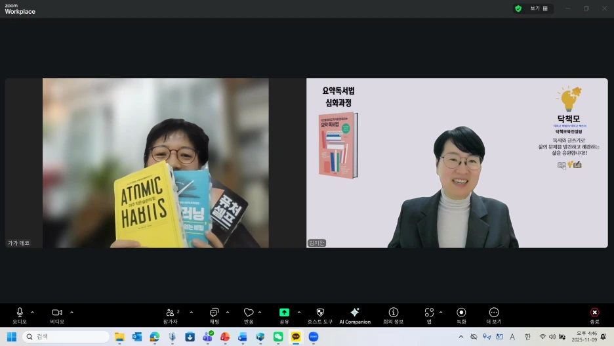Open File Explorer from taskbar
This screenshot has height=346, width=614.
click(x=119, y=337)
